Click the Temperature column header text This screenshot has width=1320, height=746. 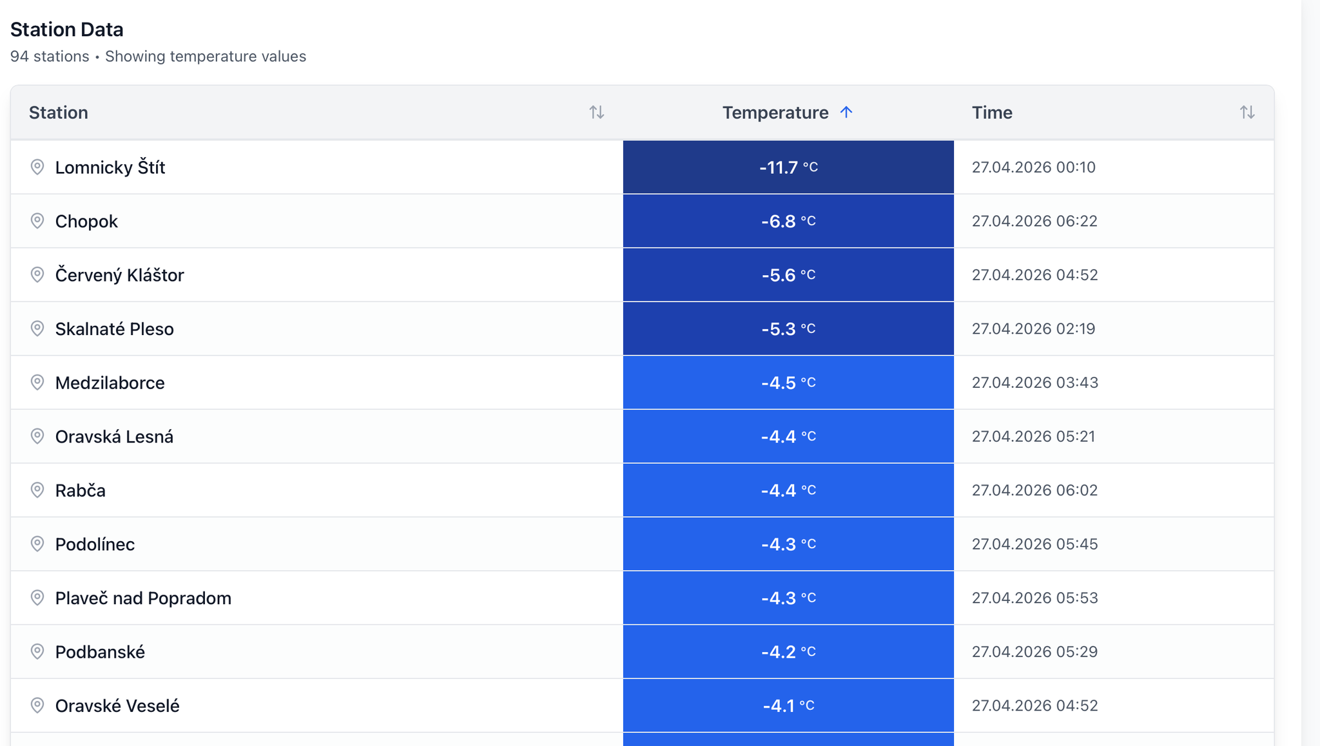(775, 113)
